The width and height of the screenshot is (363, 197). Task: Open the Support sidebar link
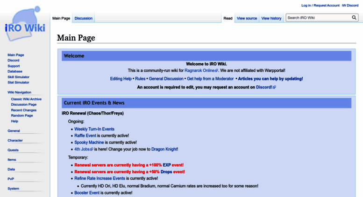point(14,66)
